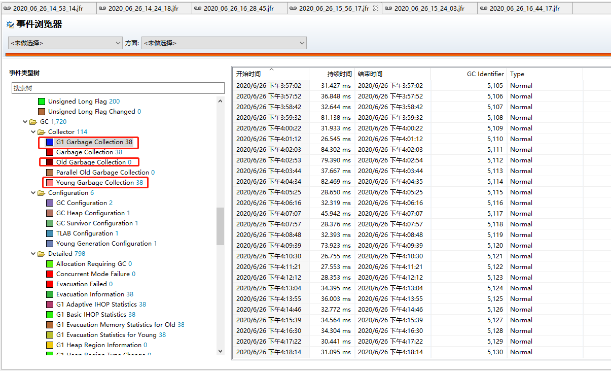The width and height of the screenshot is (611, 371).
Task: Close the 2020_06_26_15_56_17.jfr tab
Action: pos(375,8)
